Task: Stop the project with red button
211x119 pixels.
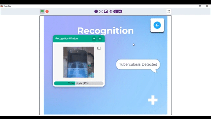Action: [47, 12]
